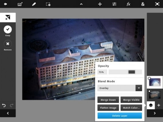The height and width of the screenshot is (122, 163).
Task: Choose the Flatten Image option
Action: pos(108,108)
